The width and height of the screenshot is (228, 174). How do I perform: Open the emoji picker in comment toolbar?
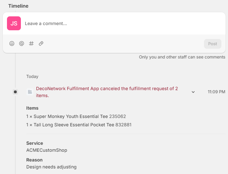[12, 44]
